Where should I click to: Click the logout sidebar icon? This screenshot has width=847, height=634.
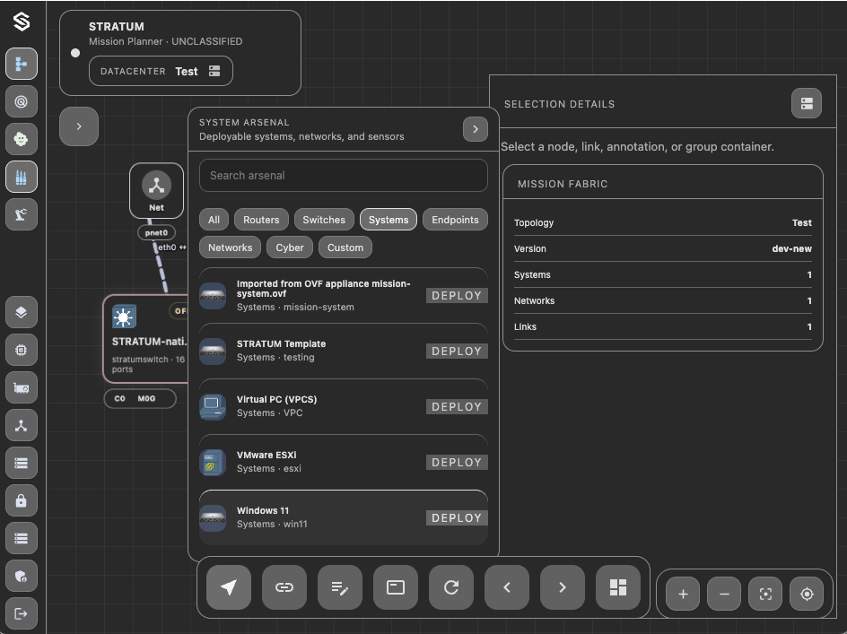tap(21, 613)
